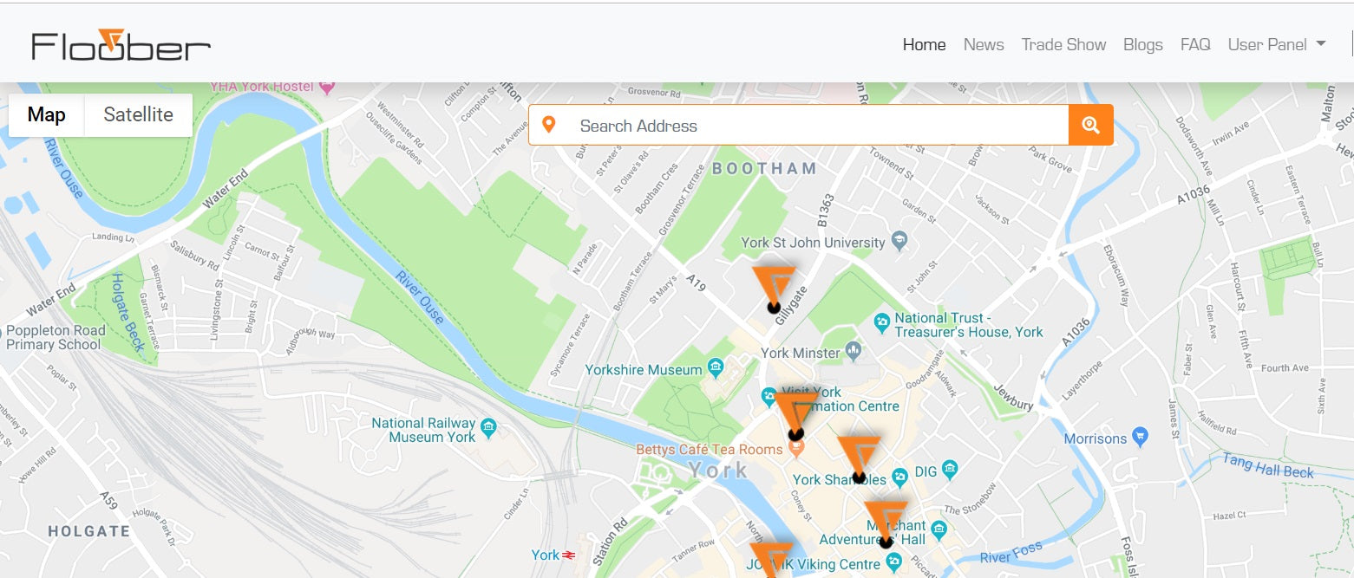
Task: Click the Yorkshire Museum map icon
Action: click(x=716, y=370)
